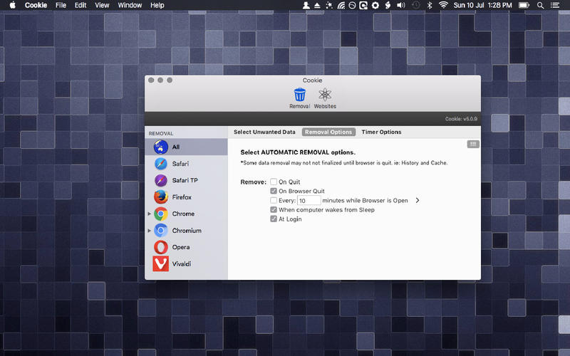Image resolution: width=570 pixels, height=356 pixels.
Task: Click the Cookie: v5.0.9 version text
Action: (461, 119)
